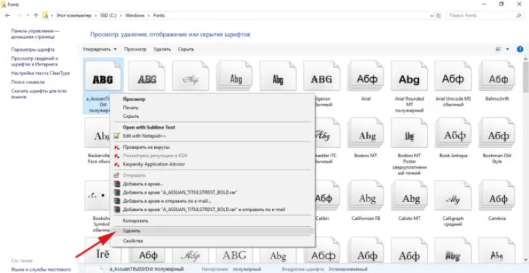Expand the view options dropdown arrow
This screenshot has height=273, width=529.
507,50
